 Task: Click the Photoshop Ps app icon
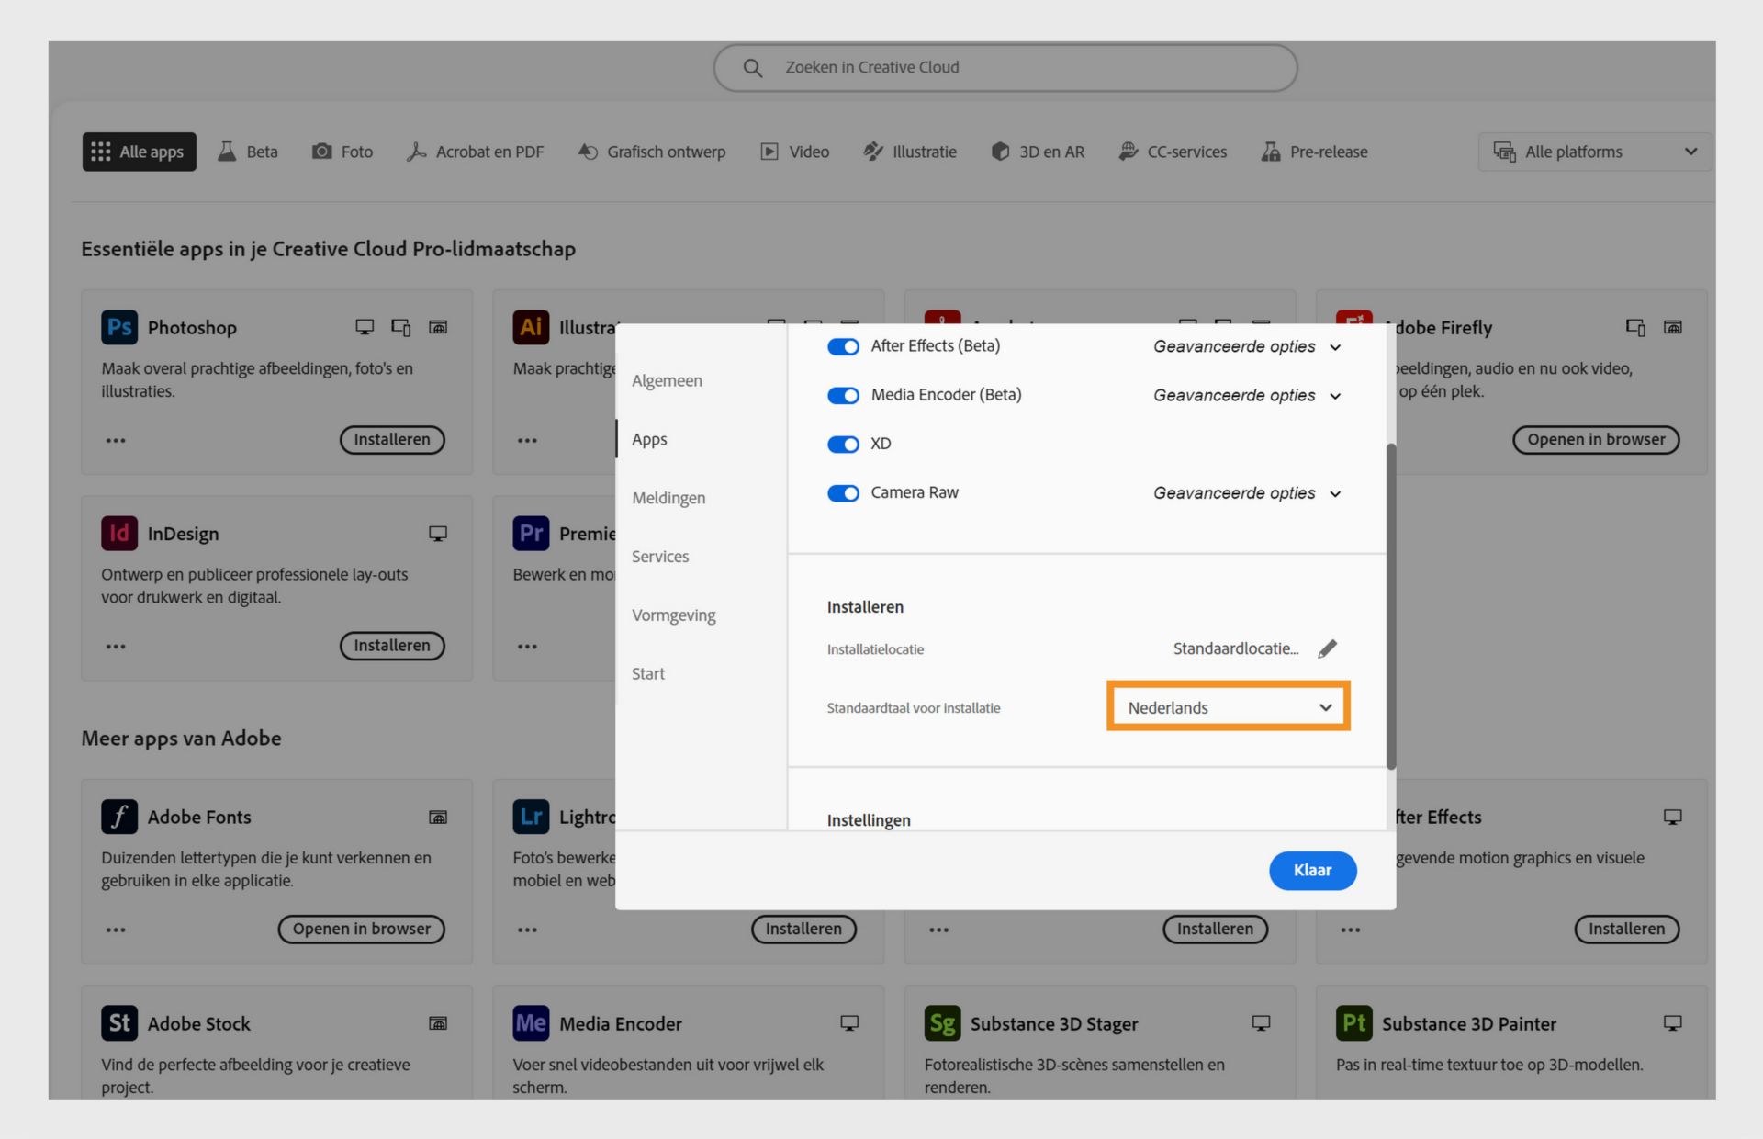click(x=119, y=328)
